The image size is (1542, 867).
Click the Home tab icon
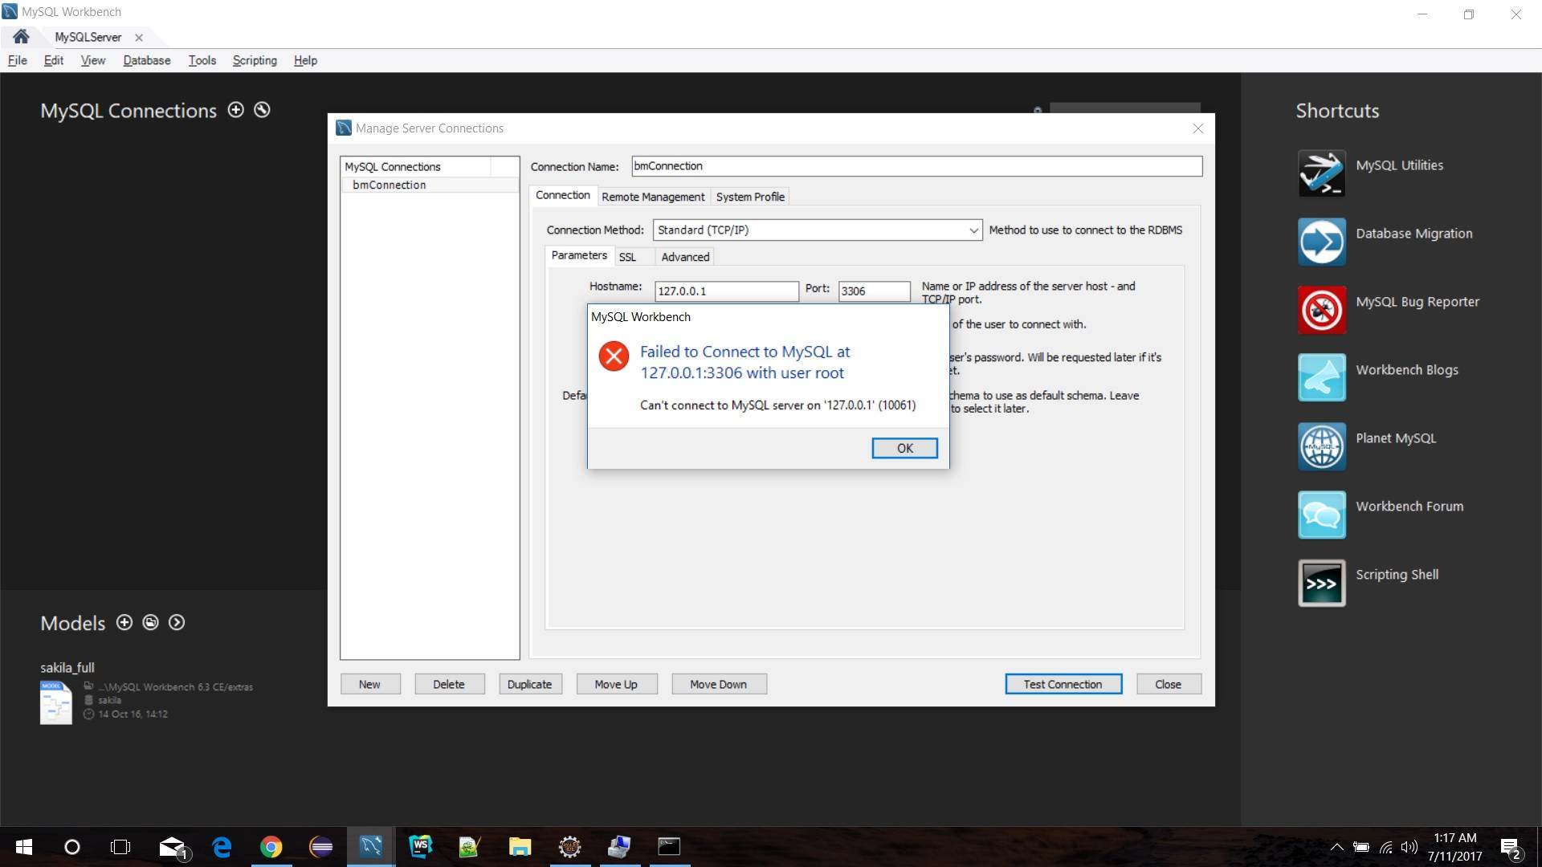[21, 37]
